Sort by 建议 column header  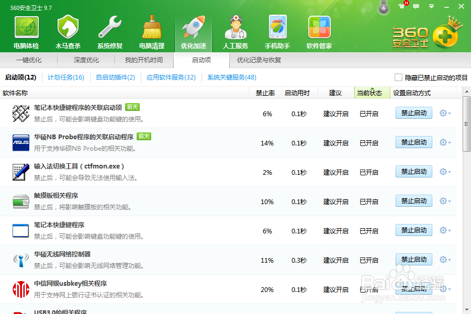[335, 93]
